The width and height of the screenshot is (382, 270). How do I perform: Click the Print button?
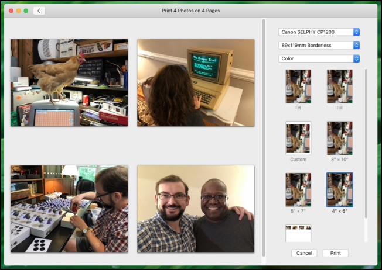(x=336, y=253)
